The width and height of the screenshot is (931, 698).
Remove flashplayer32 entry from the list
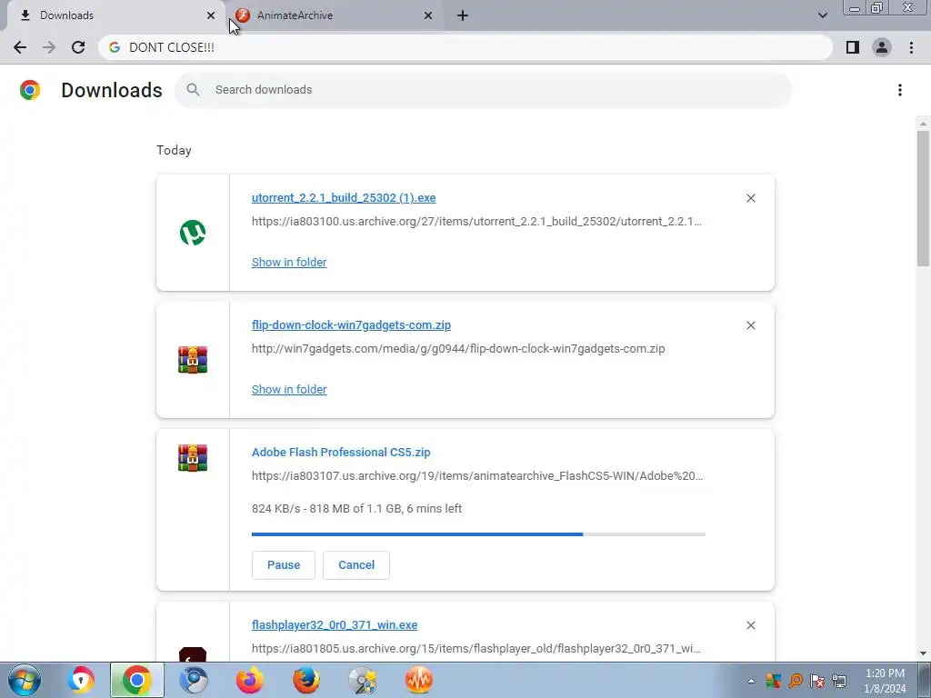coord(750,625)
